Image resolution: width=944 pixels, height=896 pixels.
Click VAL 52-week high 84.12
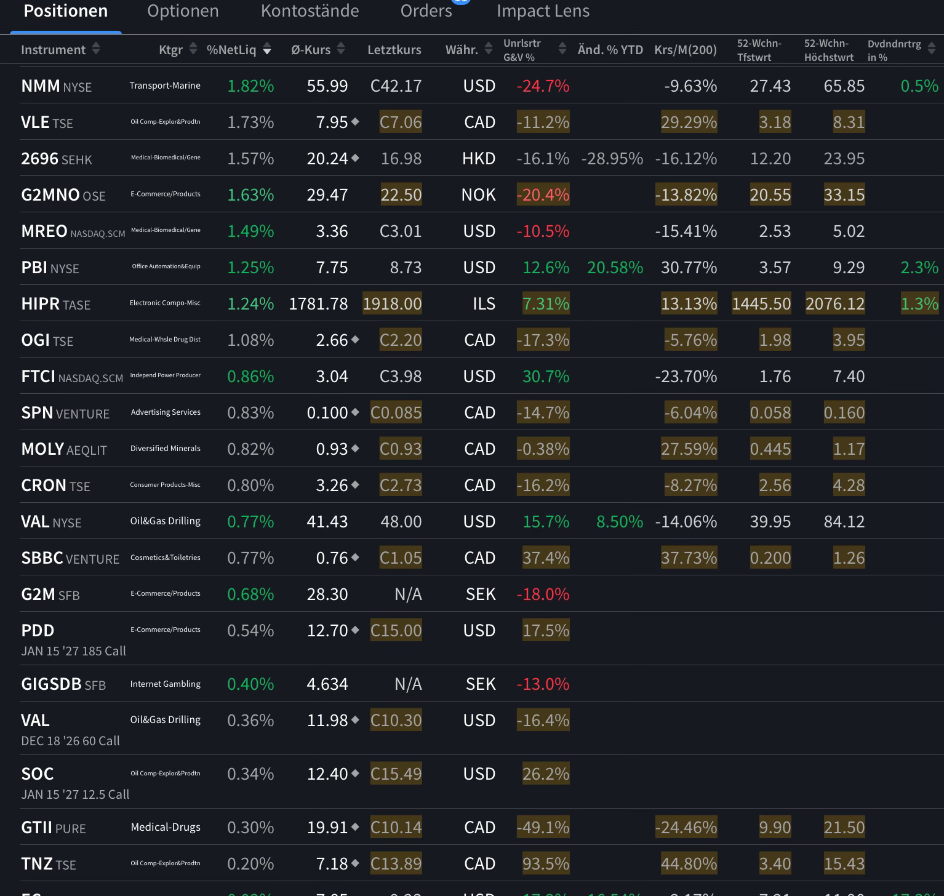844,521
